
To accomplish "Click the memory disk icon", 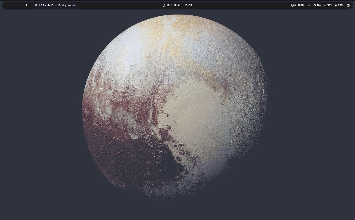I will [x=292, y=5].
